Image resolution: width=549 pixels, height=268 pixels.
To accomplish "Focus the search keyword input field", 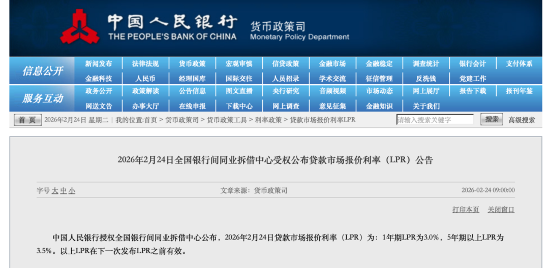I will tap(435, 120).
